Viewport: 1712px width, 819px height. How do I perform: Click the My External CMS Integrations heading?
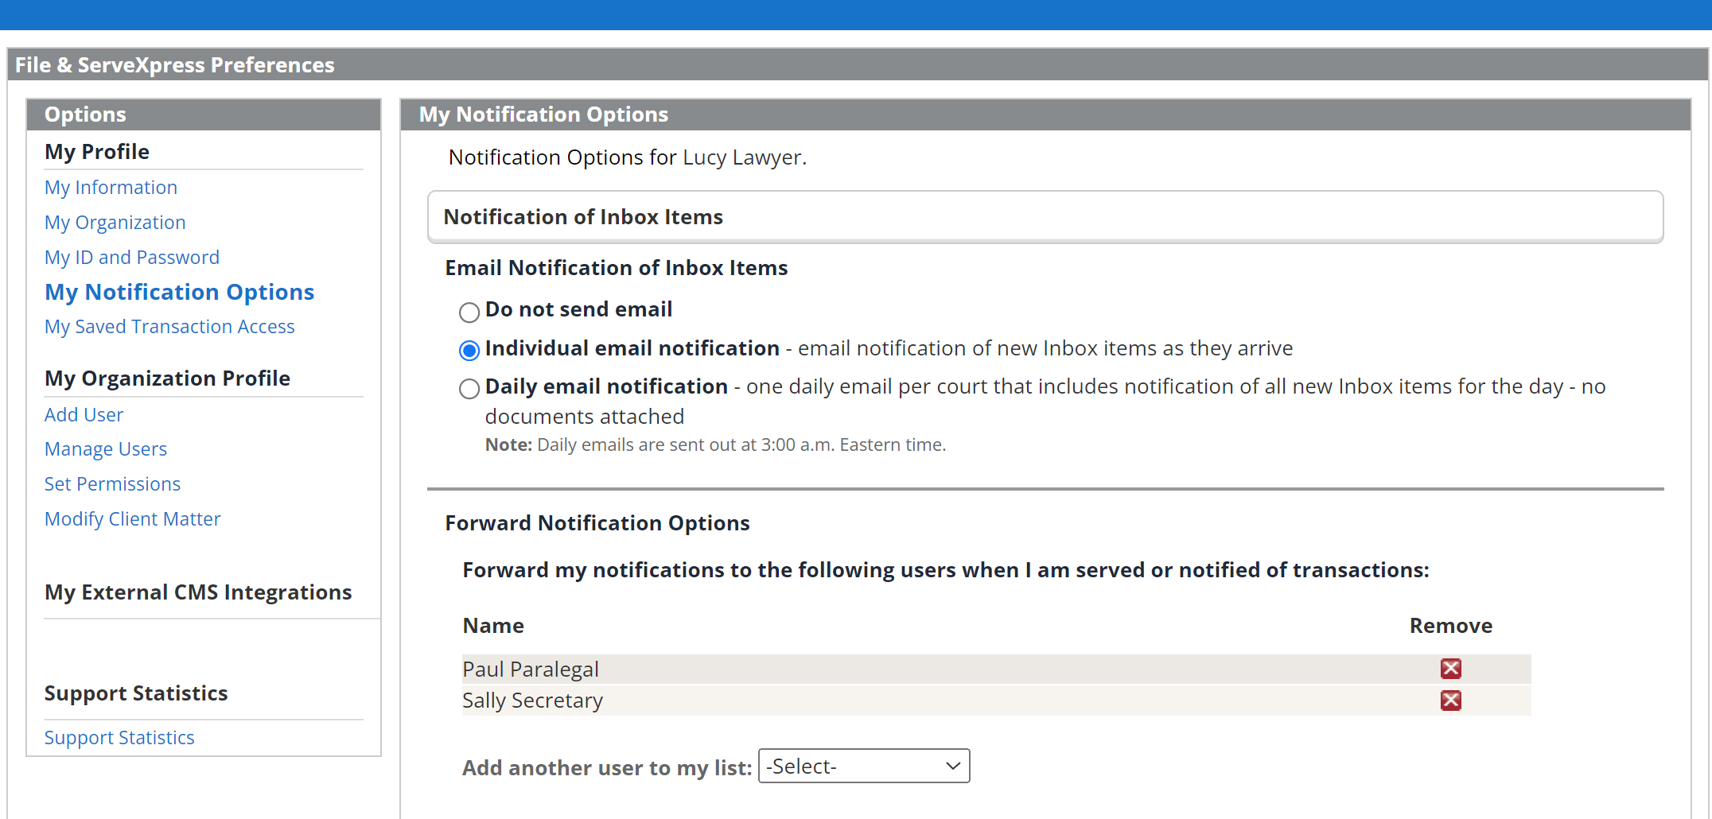[198, 592]
